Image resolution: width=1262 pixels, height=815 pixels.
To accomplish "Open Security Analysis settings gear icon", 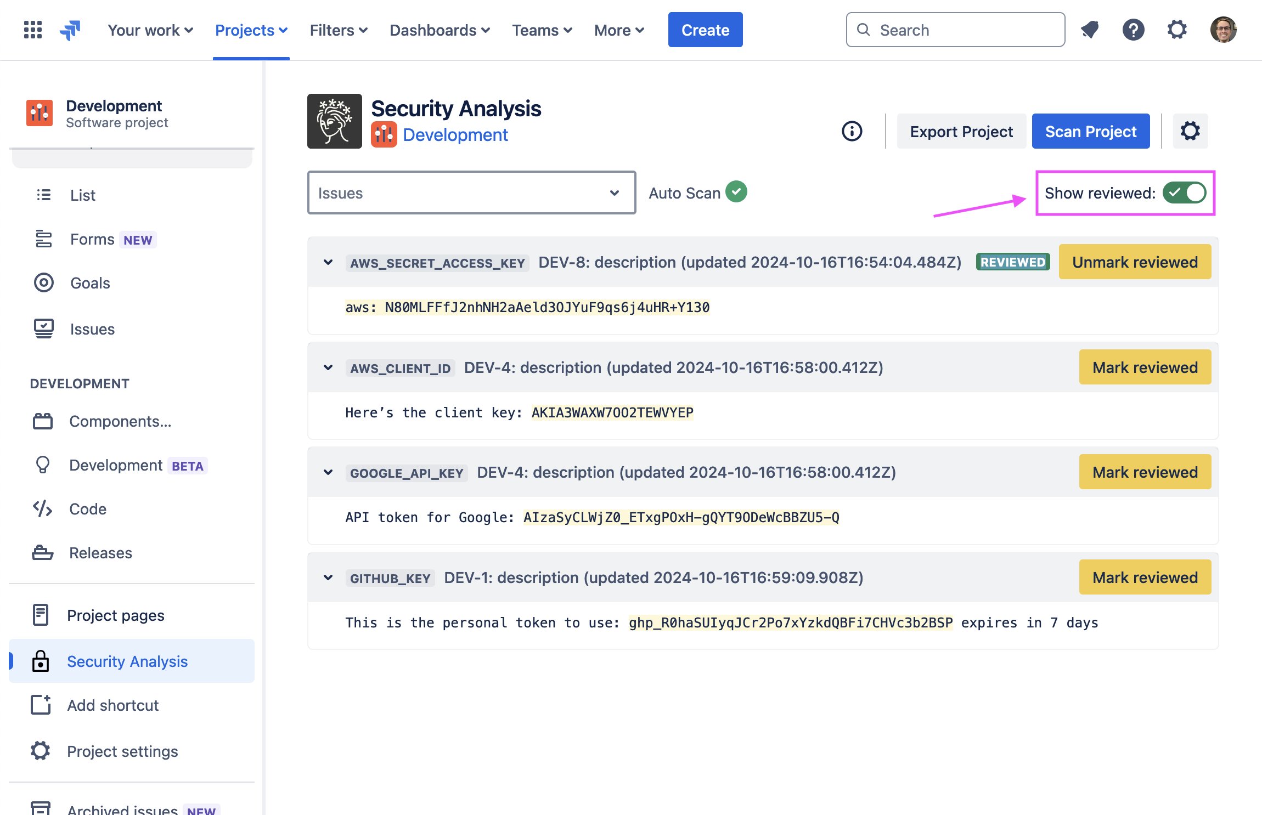I will click(1190, 131).
